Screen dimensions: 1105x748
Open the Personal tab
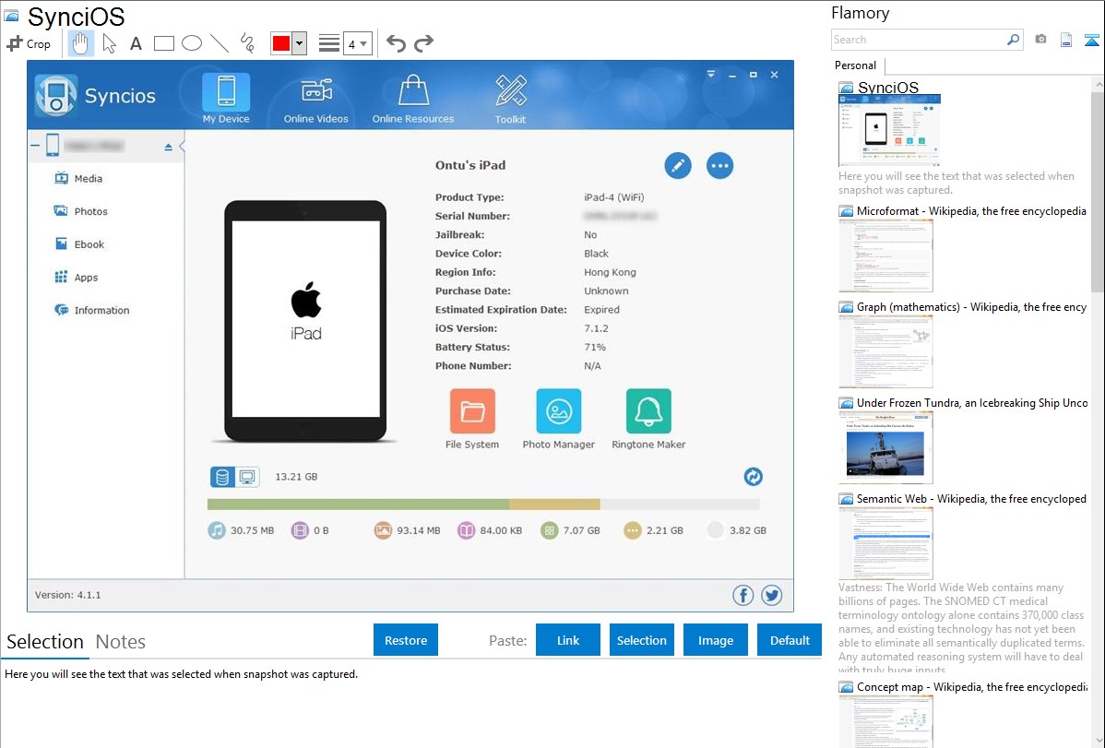(x=855, y=65)
